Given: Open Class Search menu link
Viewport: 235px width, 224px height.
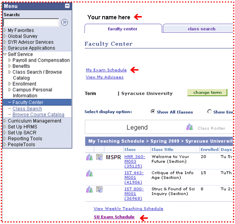Looking at the screenshot, I should click(27, 109).
